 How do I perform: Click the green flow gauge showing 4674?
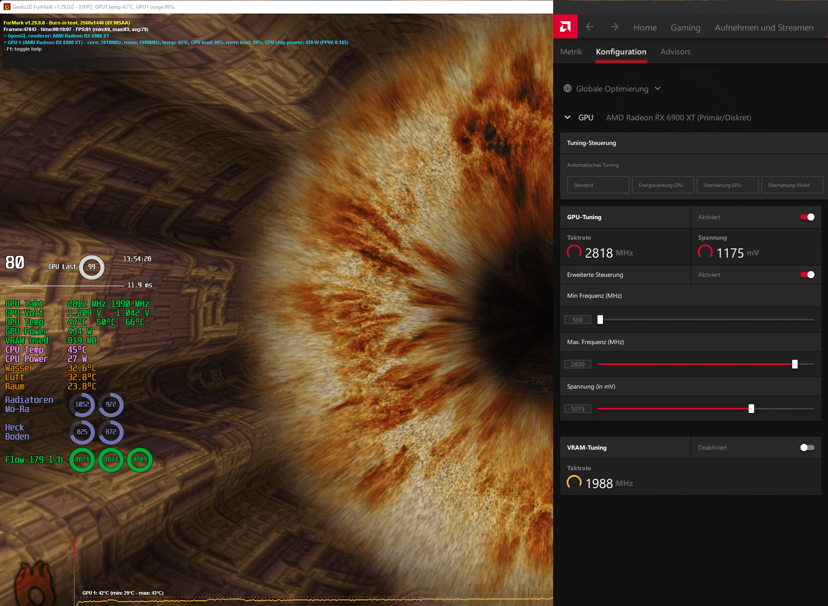pyautogui.click(x=111, y=459)
